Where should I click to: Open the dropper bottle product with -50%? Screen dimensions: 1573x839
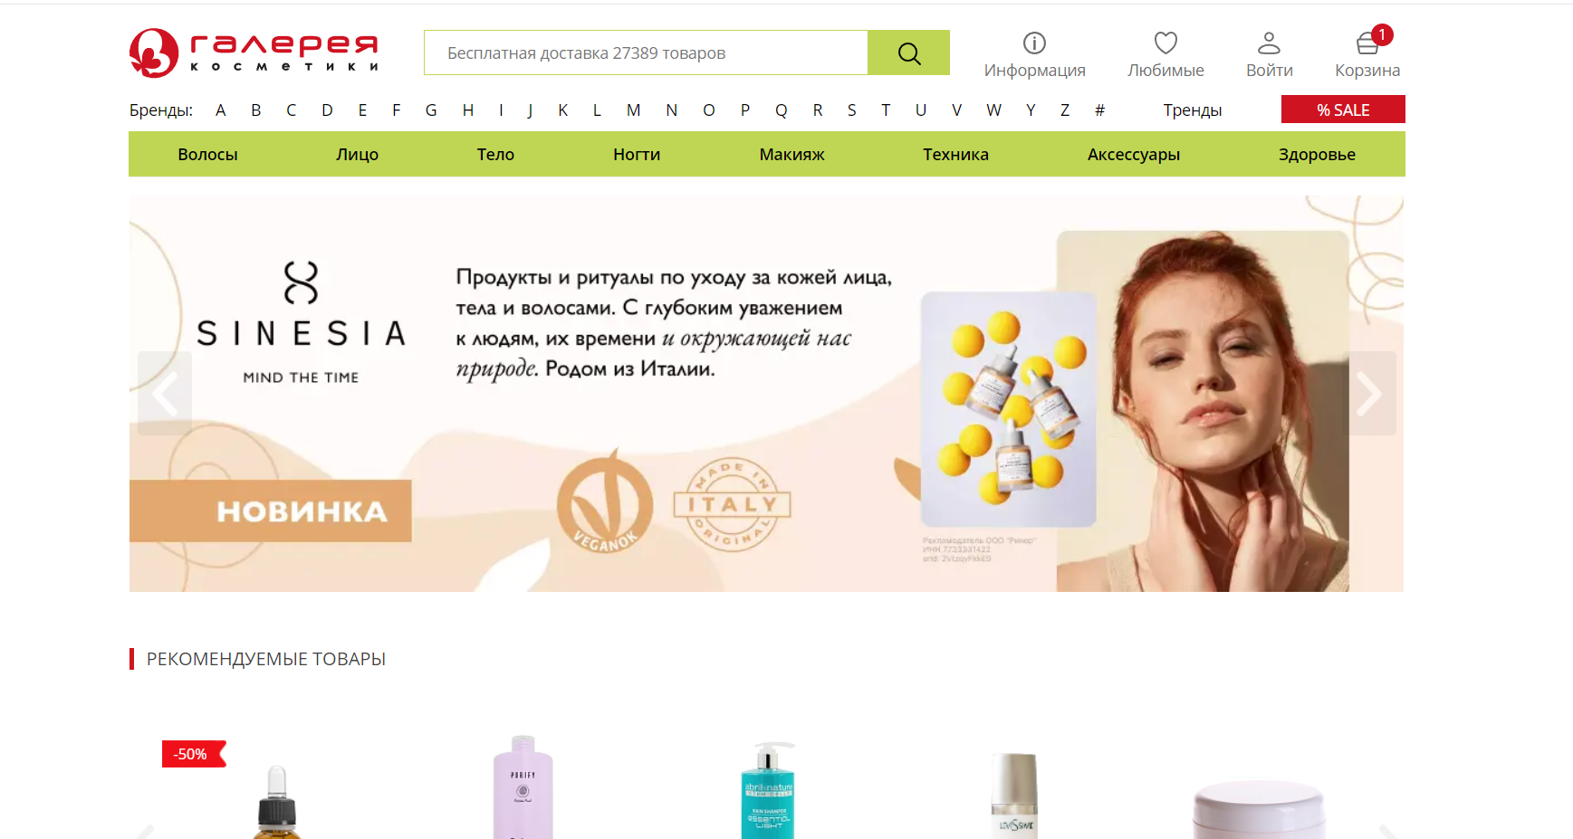click(x=277, y=801)
